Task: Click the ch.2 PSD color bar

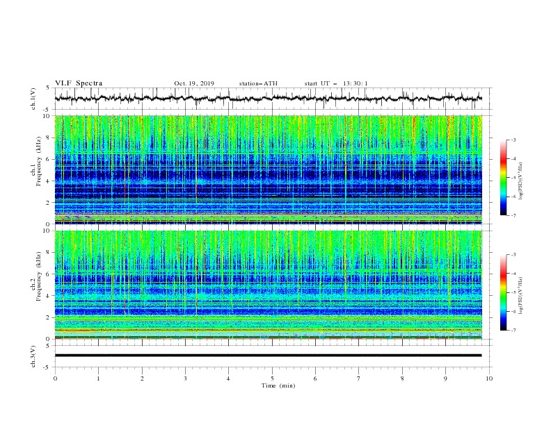Action: coord(504,292)
